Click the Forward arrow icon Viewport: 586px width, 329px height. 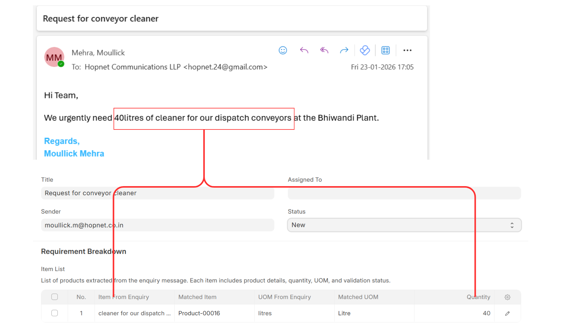[x=344, y=50]
